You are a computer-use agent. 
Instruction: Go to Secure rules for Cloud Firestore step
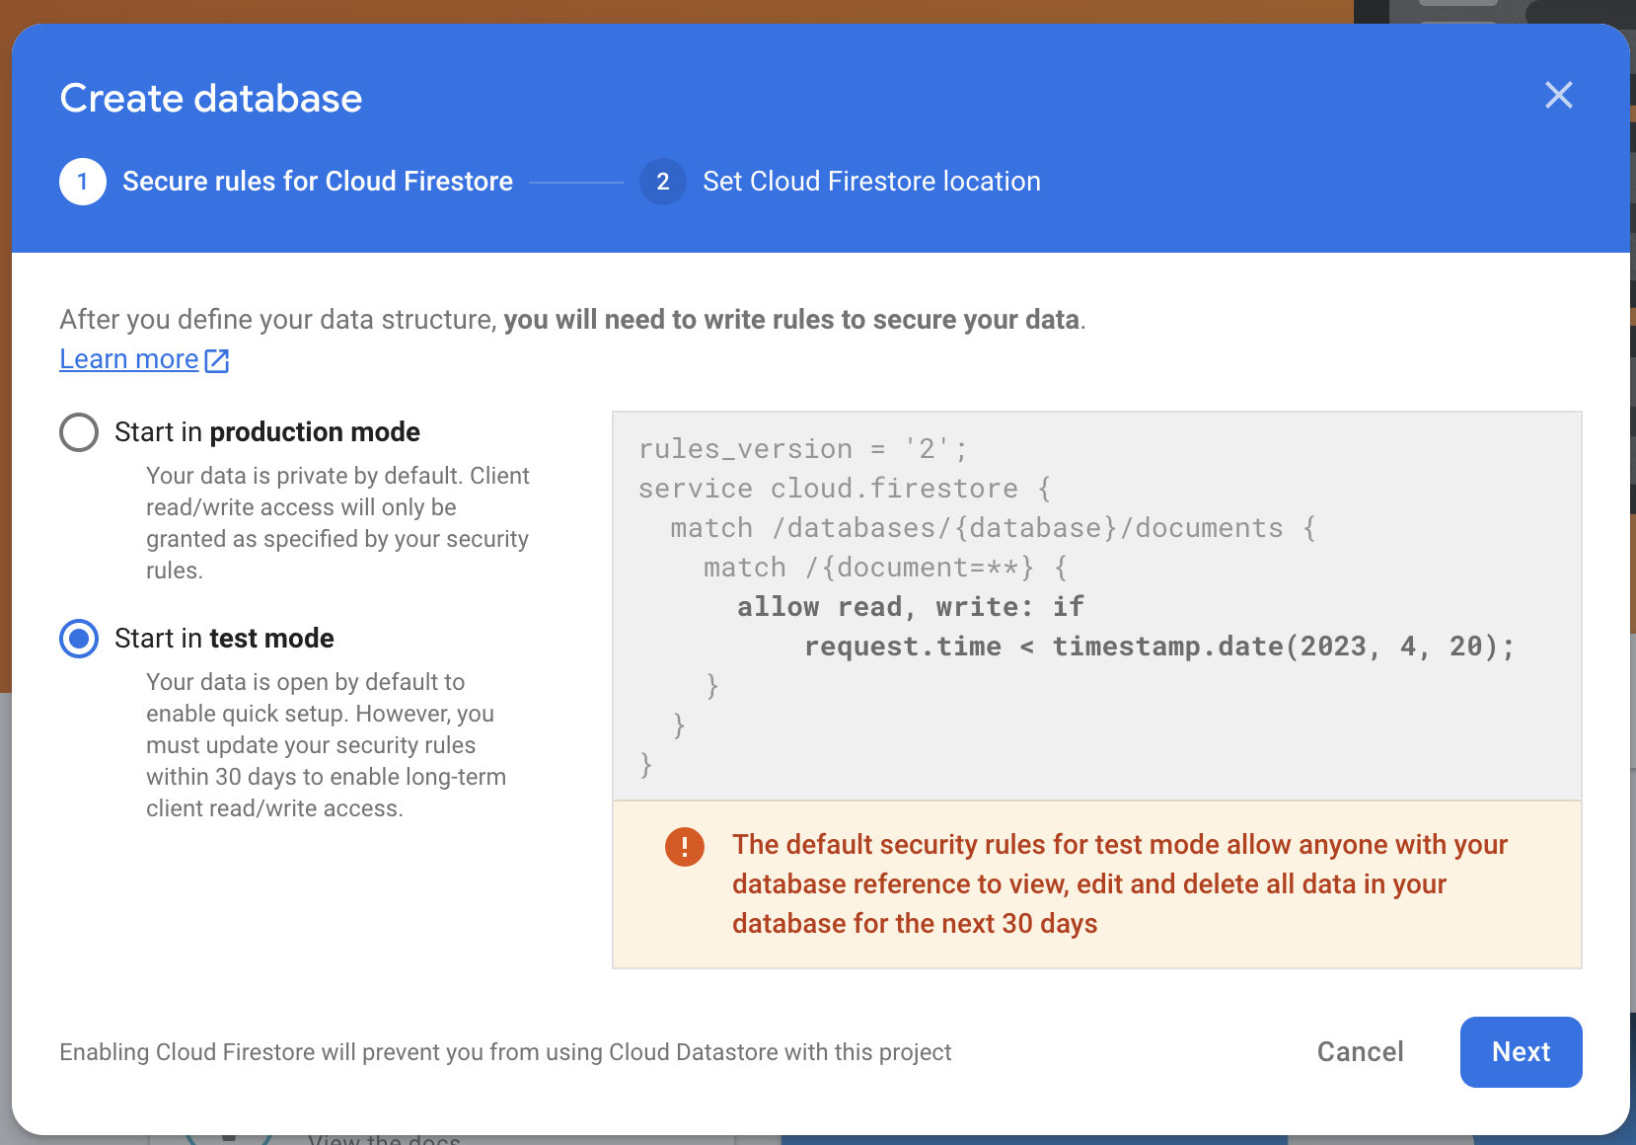tap(318, 182)
